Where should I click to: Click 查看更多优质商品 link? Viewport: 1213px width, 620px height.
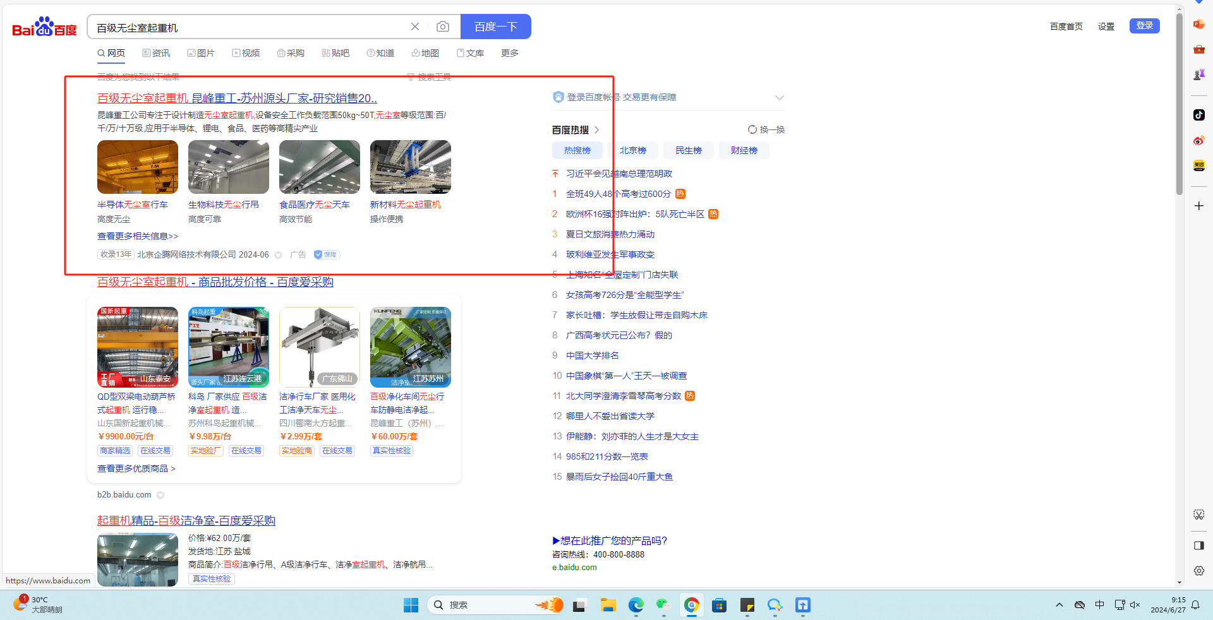[136, 468]
